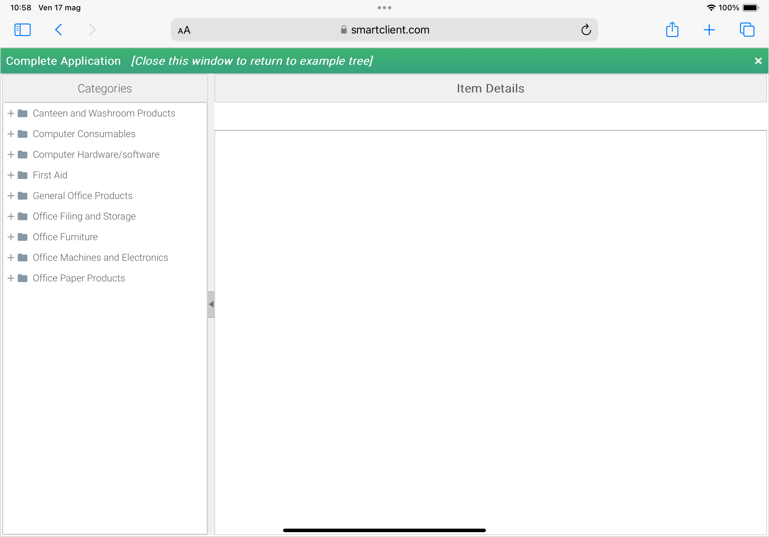
Task: Tap the three-dot multitasking menu
Action: click(x=384, y=8)
